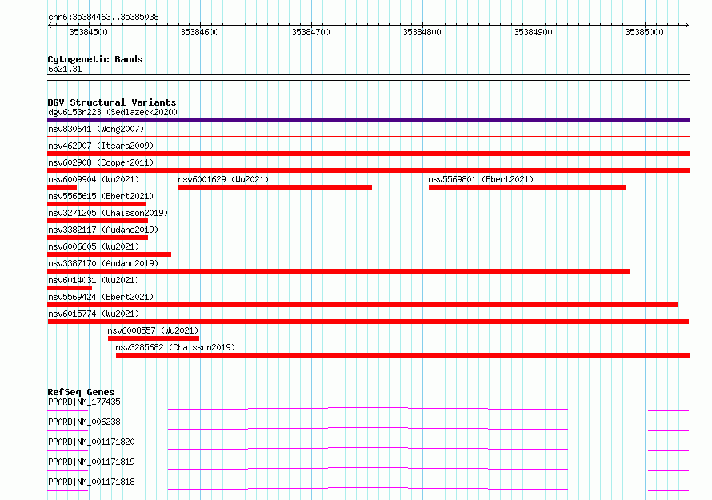
Task: Open variant nsv3271205 (Chaisson2019) label
Action: (x=108, y=213)
